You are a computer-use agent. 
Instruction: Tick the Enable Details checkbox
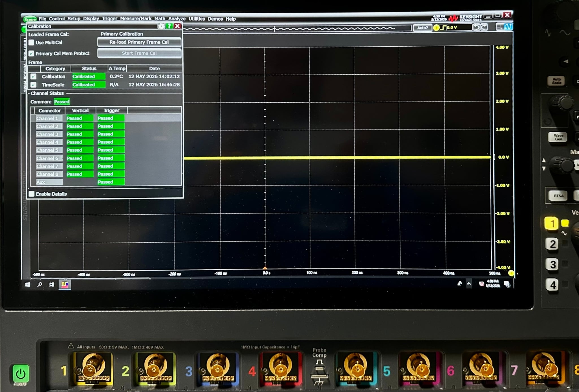point(32,194)
